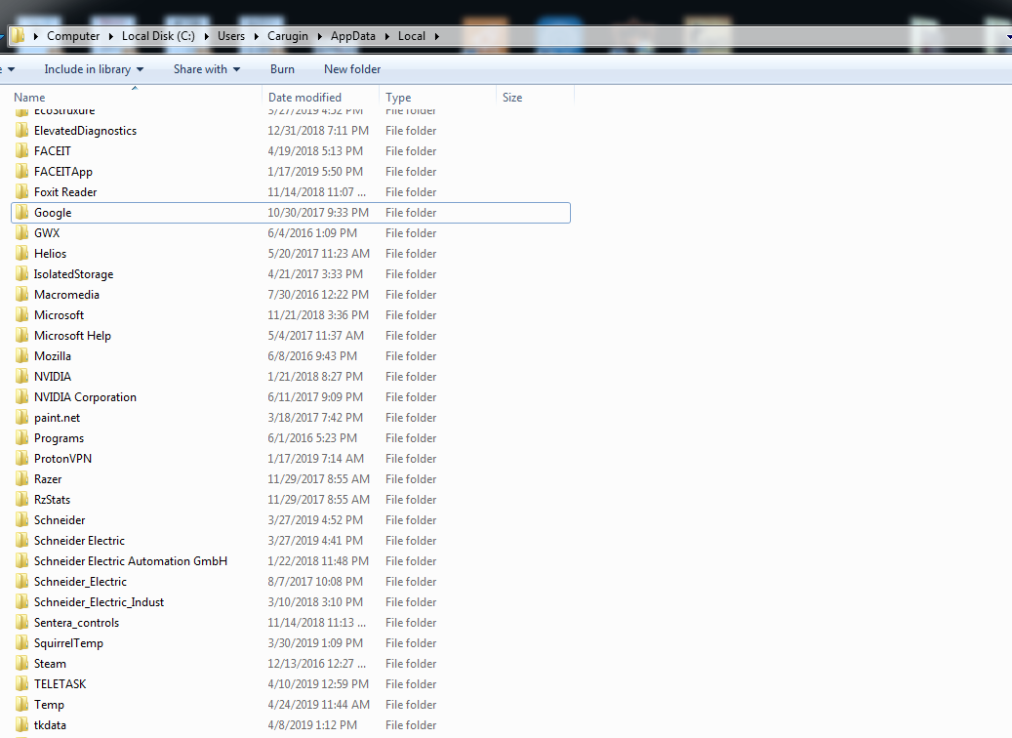The width and height of the screenshot is (1012, 738).
Task: Select the NVIDIA Corporation folder icon
Action: click(21, 397)
